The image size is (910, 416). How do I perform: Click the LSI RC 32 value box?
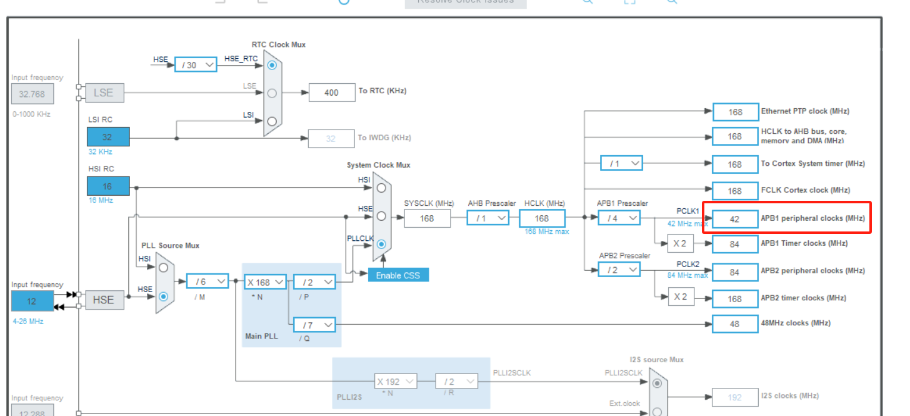tap(108, 137)
